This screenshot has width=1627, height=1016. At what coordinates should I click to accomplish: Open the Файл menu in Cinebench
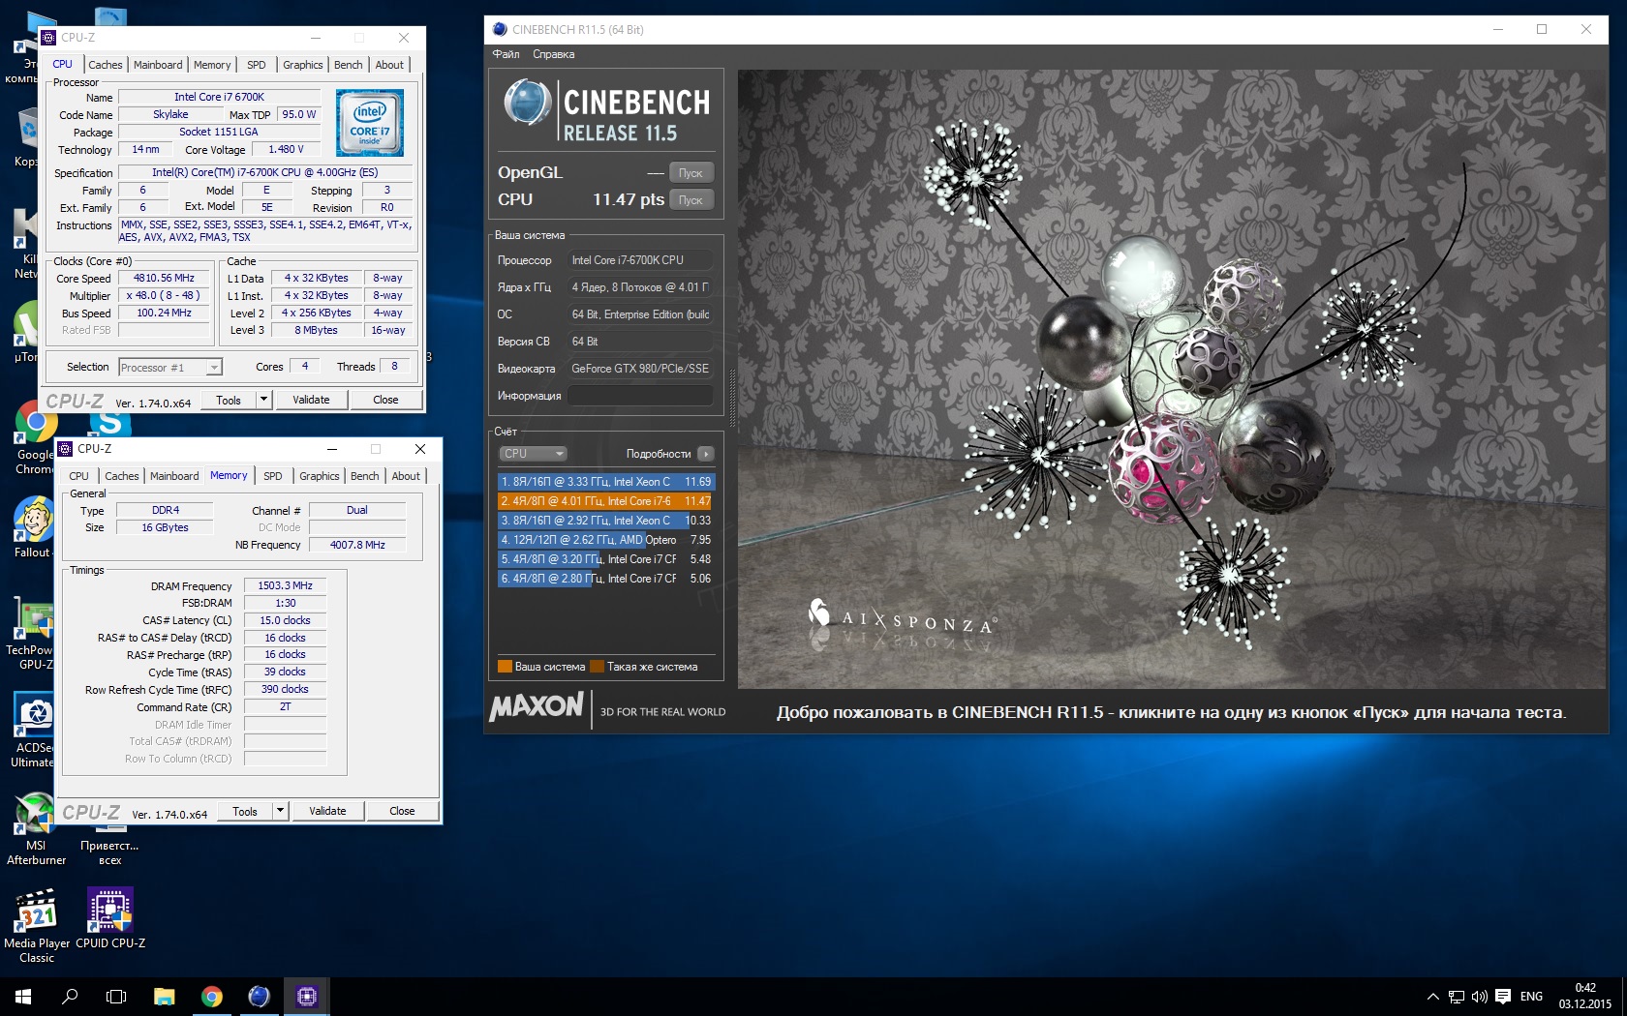click(507, 54)
